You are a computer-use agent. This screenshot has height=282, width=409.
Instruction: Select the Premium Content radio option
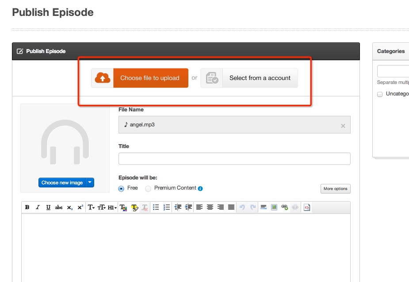click(148, 188)
